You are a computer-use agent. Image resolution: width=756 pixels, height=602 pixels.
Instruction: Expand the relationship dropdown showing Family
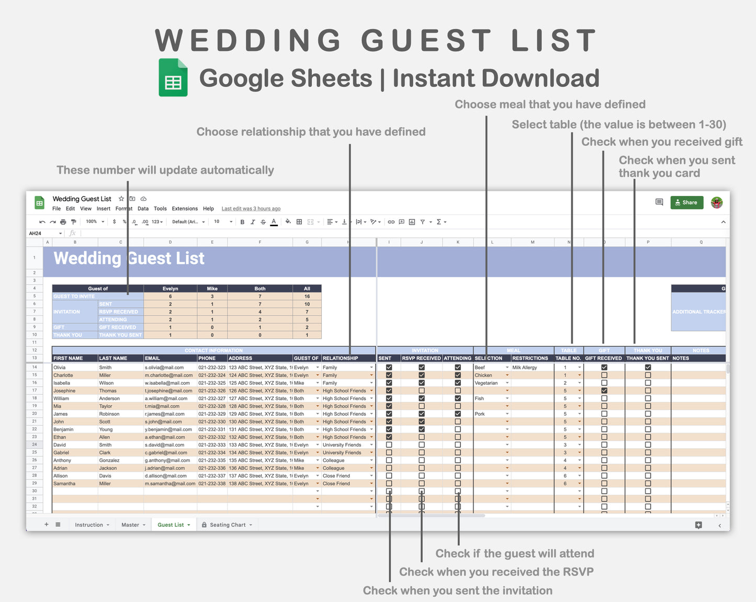pyautogui.click(x=370, y=367)
